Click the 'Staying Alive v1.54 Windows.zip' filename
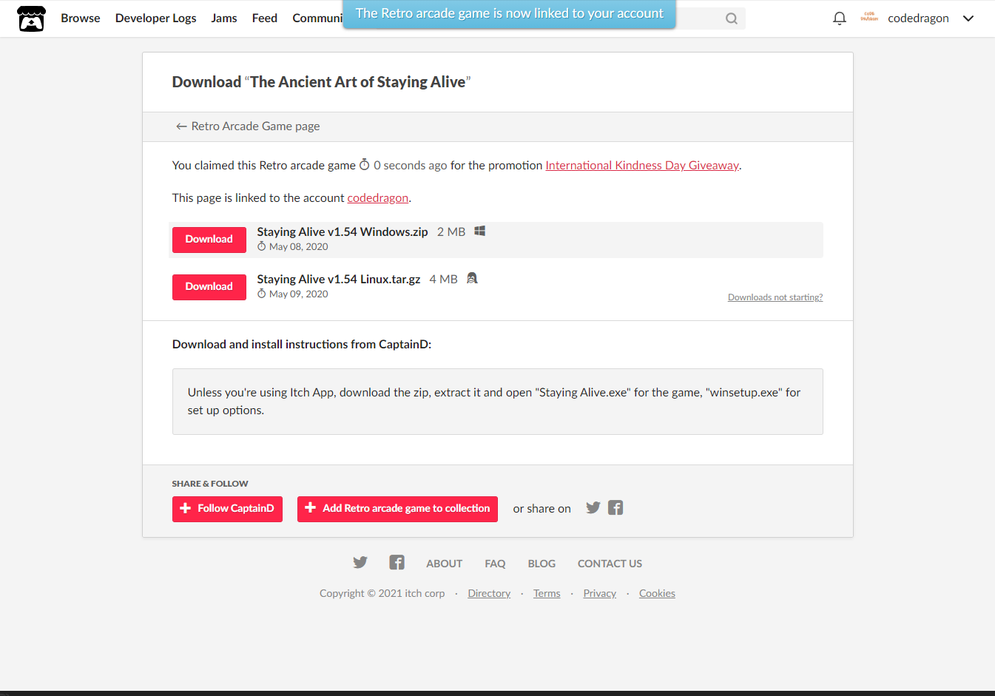Viewport: 995px width, 696px height. pos(343,232)
